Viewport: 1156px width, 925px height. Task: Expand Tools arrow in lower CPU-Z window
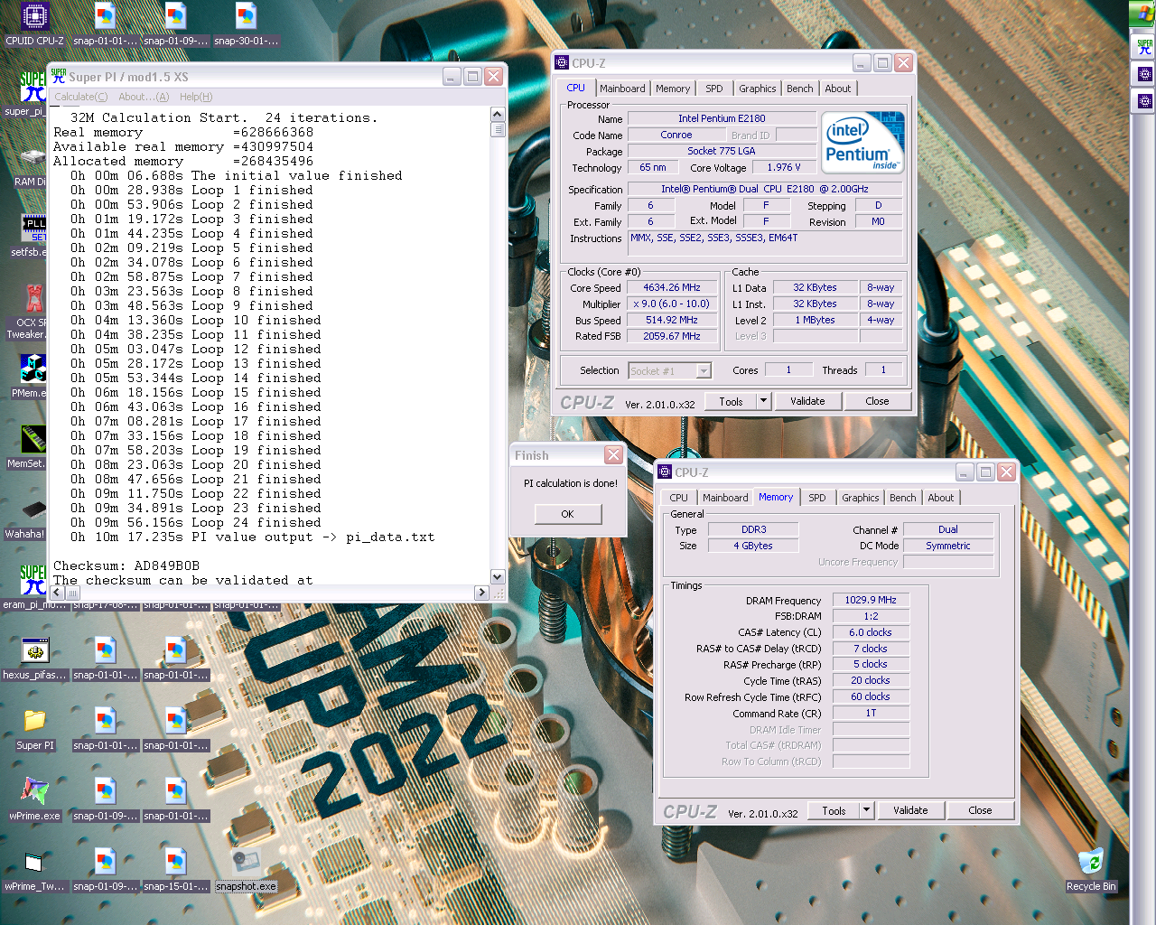(867, 810)
